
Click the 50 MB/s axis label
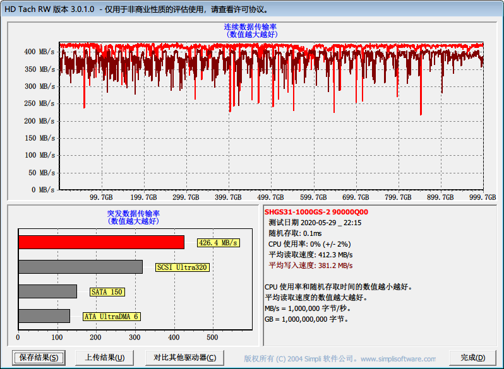point(42,172)
